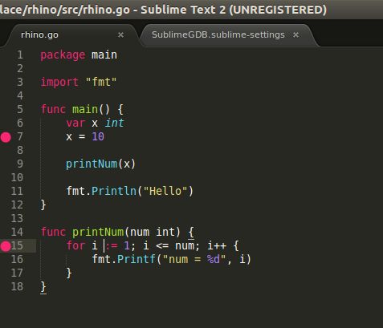The height and width of the screenshot is (328, 383).
Task: Close the rhino.go tab
Action: pyautogui.click(x=120, y=35)
